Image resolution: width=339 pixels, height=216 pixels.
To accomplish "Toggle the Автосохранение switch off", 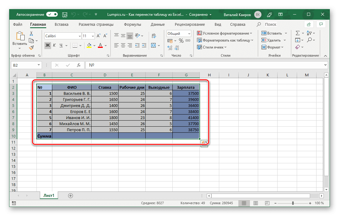I will pyautogui.click(x=52, y=14).
